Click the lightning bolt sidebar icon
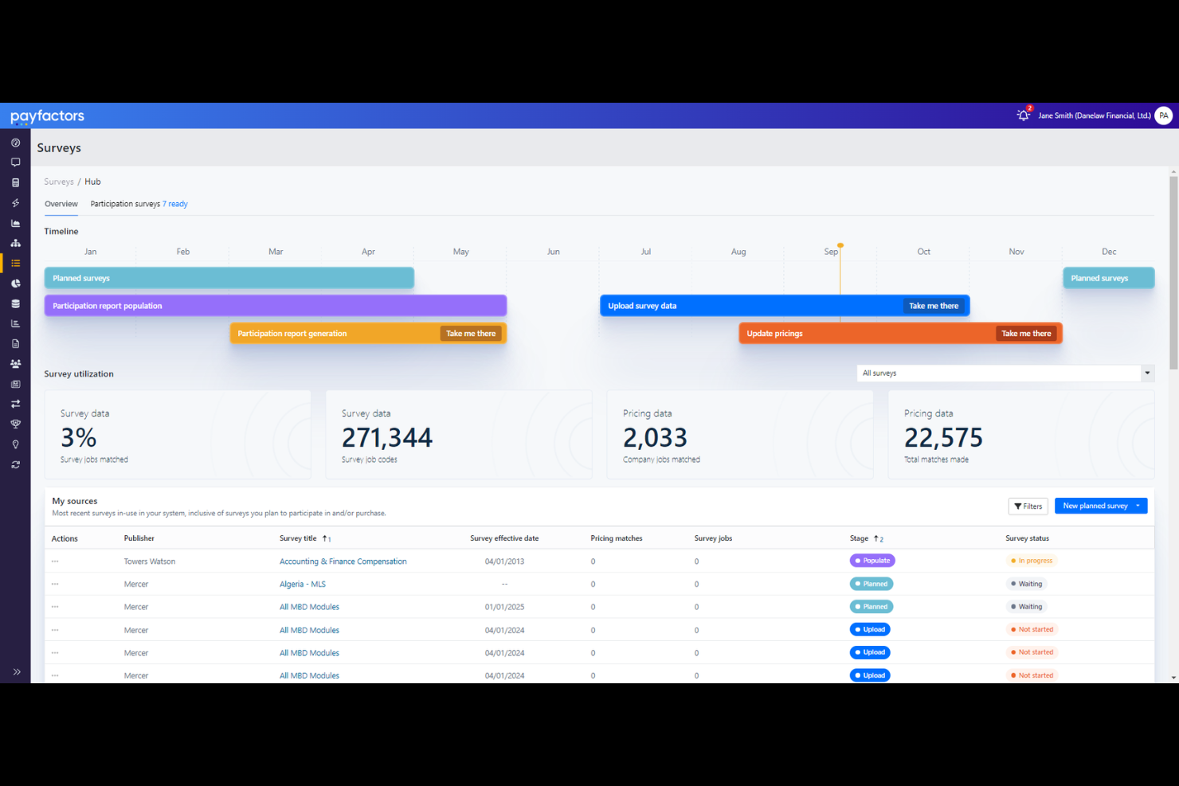 [15, 202]
